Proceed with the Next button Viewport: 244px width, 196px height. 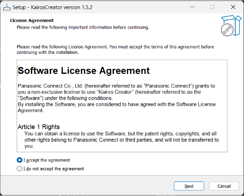pyautogui.click(x=189, y=186)
